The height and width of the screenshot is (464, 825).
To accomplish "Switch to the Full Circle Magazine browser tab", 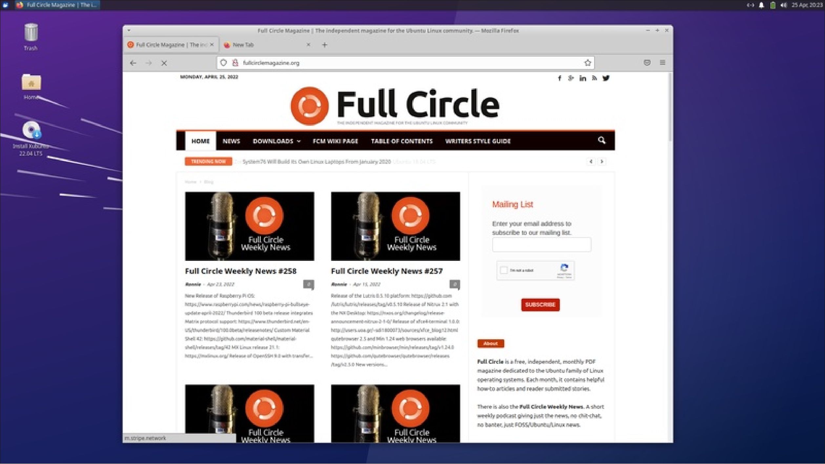I will (x=171, y=45).
